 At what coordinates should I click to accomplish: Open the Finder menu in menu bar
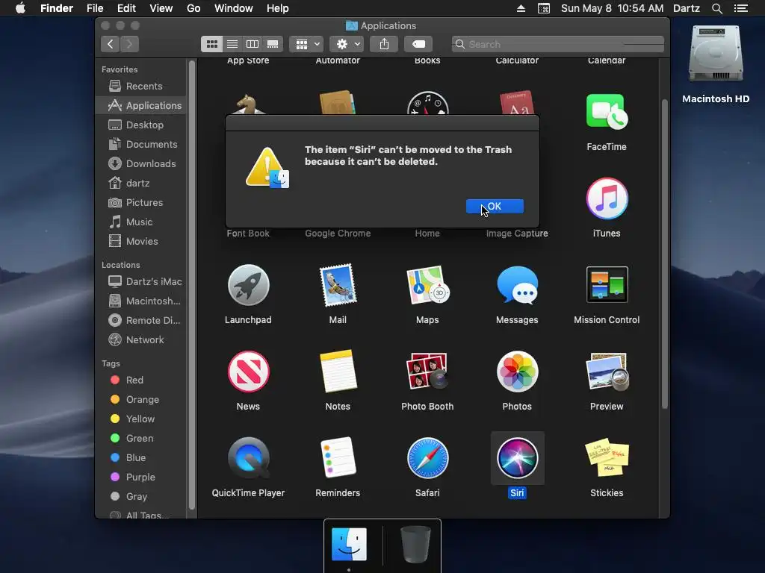57,8
